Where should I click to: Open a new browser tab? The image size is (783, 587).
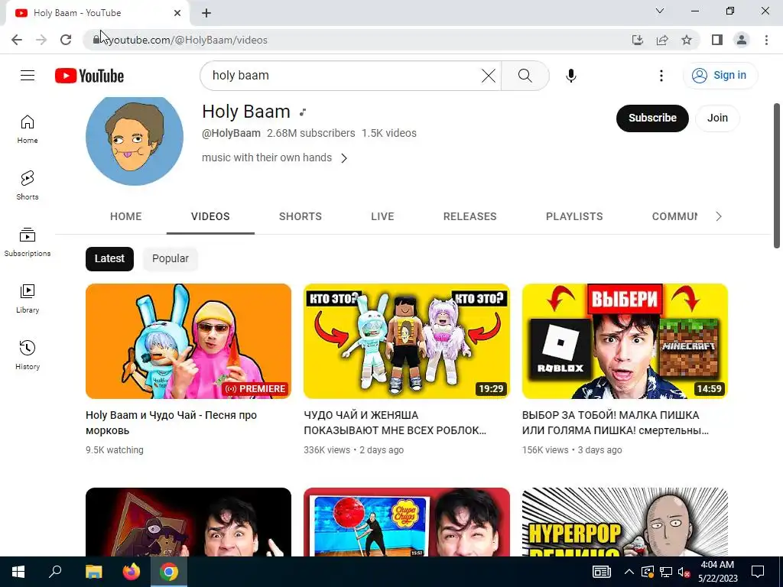click(206, 13)
